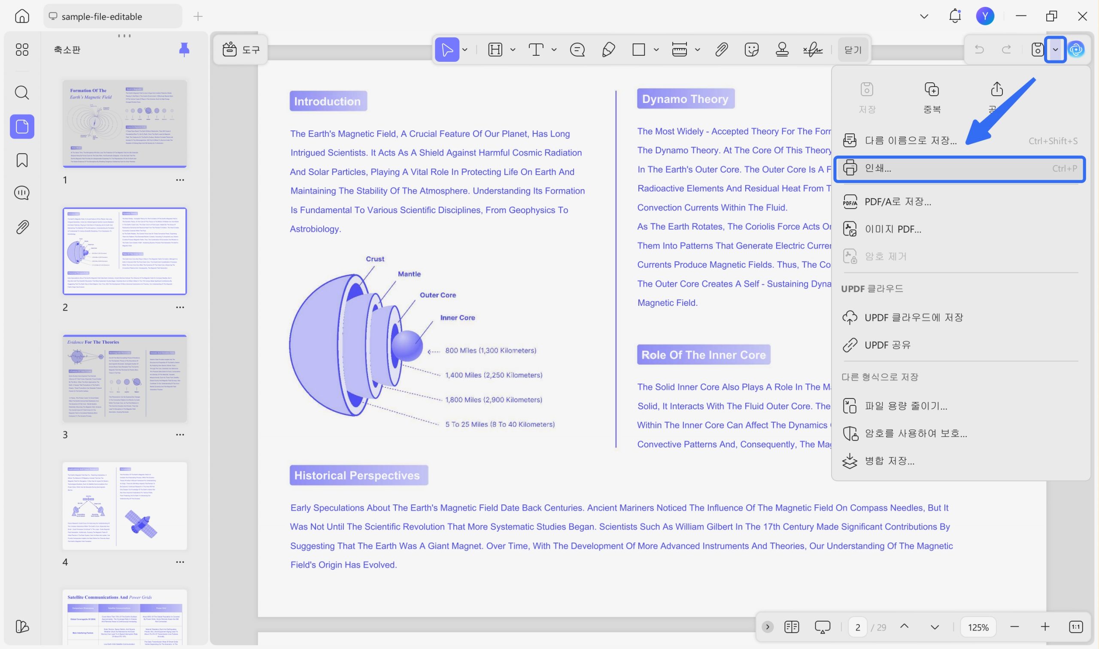
Task: Choose PDF/A로 저장... menu entry
Action: [x=959, y=201]
